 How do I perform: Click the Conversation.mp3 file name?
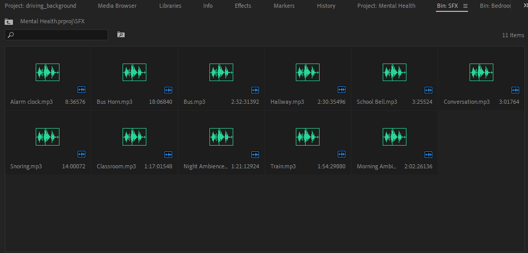pyautogui.click(x=466, y=102)
